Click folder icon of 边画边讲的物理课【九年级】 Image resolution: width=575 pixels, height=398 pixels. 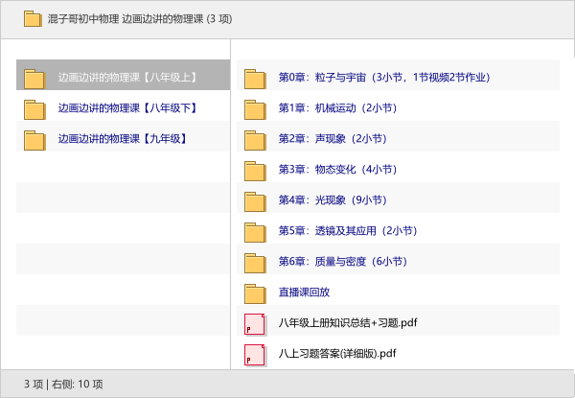coord(34,139)
